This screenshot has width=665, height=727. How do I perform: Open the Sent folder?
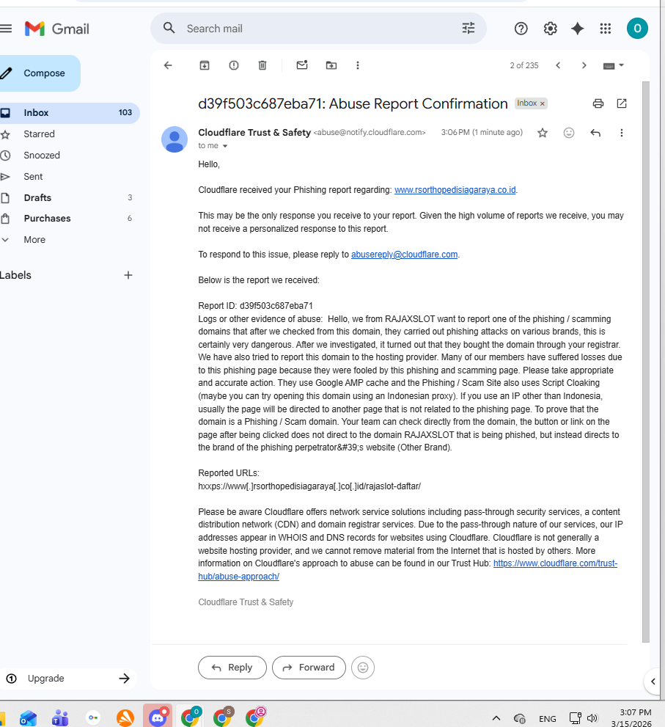click(x=70, y=177)
